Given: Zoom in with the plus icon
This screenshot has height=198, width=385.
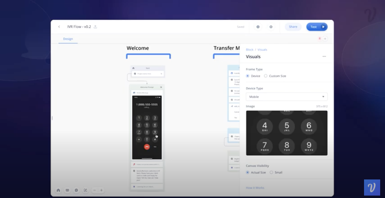Looking at the screenshot, I should (101, 190).
